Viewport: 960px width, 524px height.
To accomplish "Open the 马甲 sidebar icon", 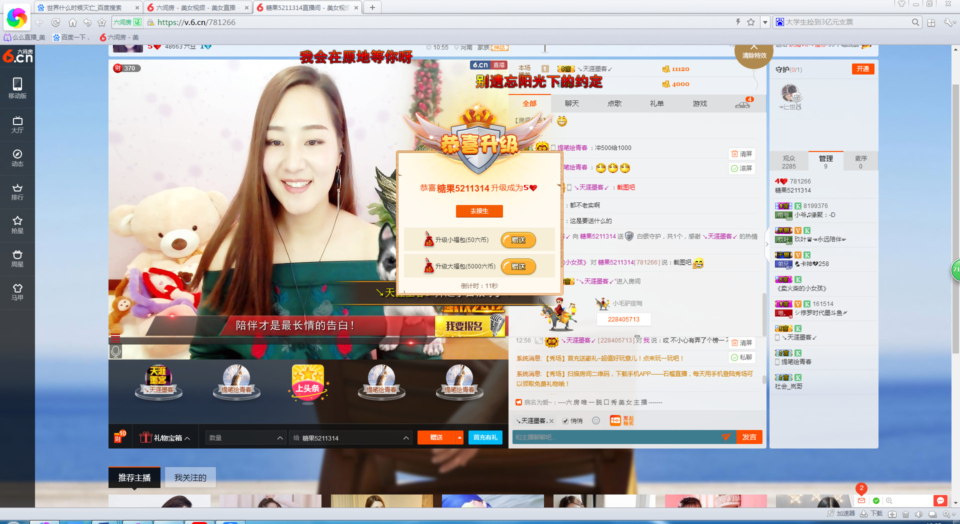I will click(17, 292).
